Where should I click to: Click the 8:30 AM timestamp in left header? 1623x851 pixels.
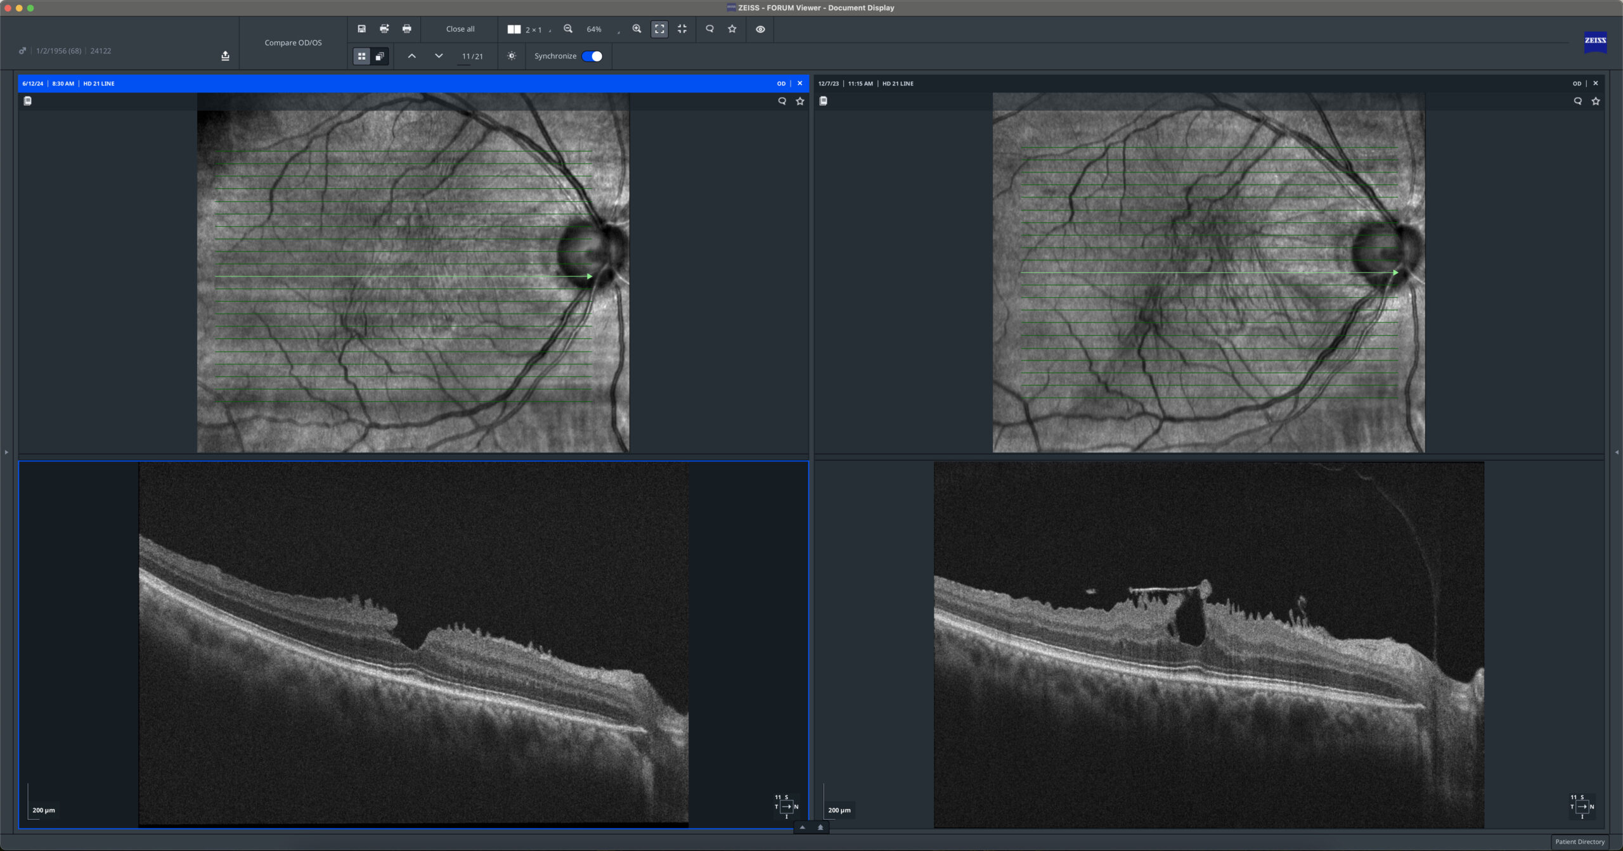63,84
